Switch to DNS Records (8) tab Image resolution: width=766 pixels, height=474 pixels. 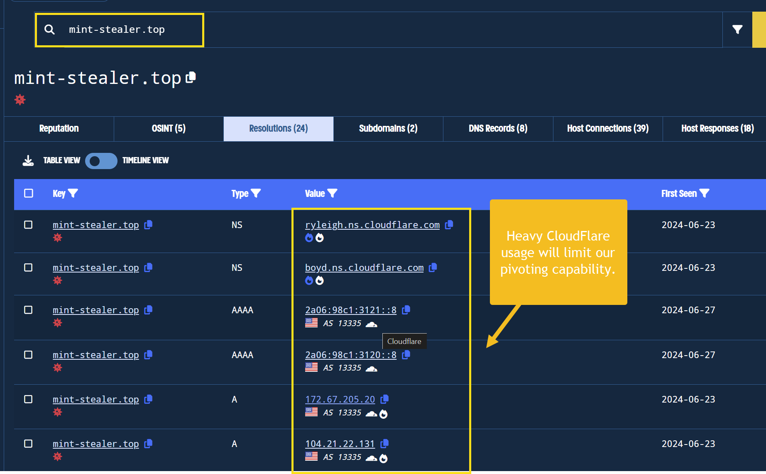pyautogui.click(x=498, y=129)
